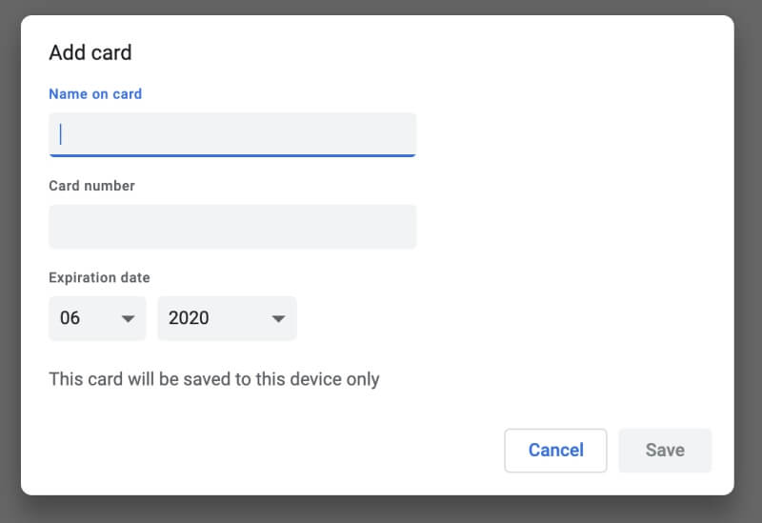Click the month dropdown arrow icon
The image size is (762, 523).
tap(128, 319)
